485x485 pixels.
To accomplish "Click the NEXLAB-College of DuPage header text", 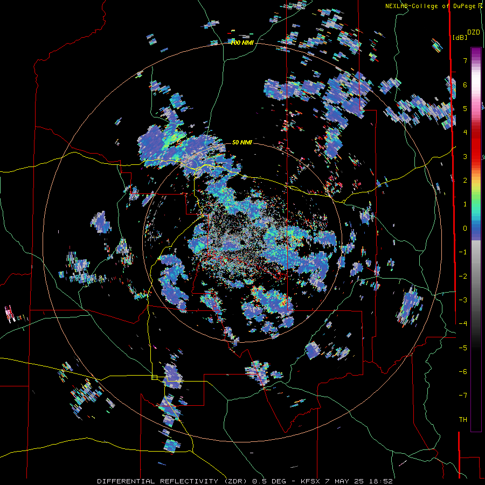I will pyautogui.click(x=432, y=6).
